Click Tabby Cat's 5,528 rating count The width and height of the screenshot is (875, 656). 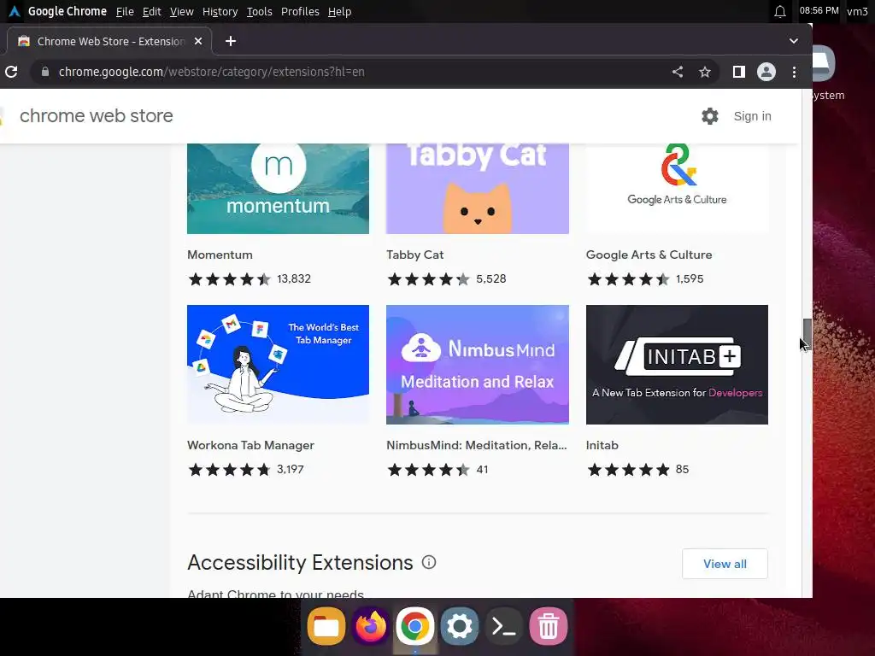point(491,279)
